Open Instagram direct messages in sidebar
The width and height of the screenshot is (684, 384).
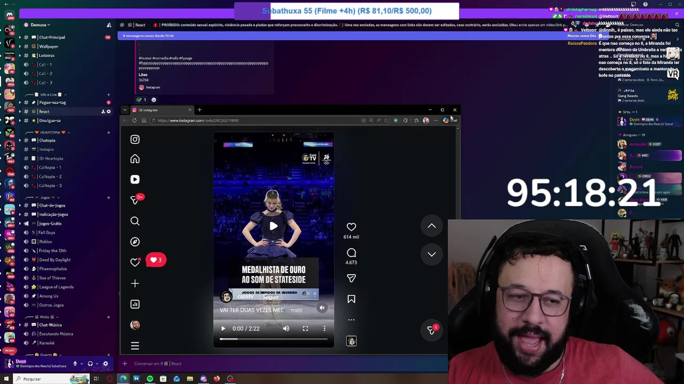(x=135, y=200)
